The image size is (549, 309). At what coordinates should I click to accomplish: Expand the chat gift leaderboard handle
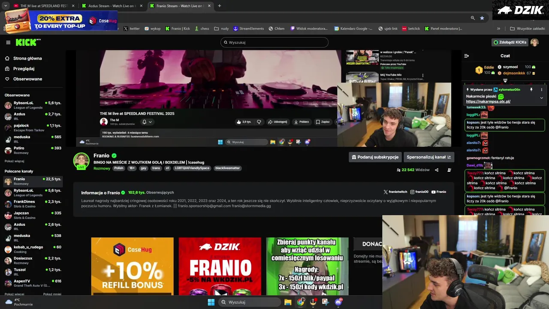(505, 81)
